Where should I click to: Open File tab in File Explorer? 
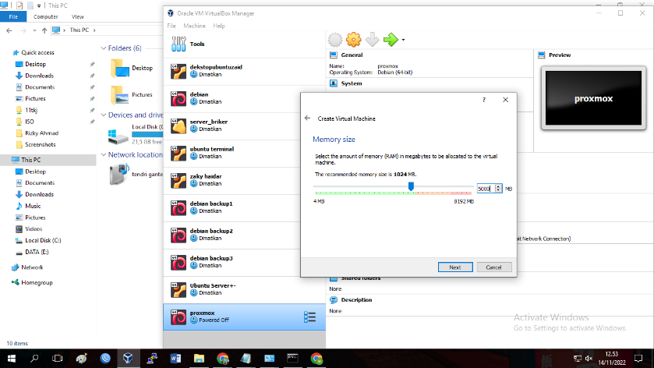pos(13,16)
